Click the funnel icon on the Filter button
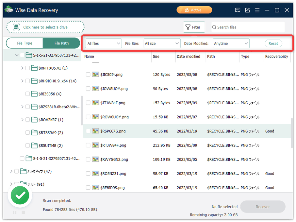 point(188,27)
